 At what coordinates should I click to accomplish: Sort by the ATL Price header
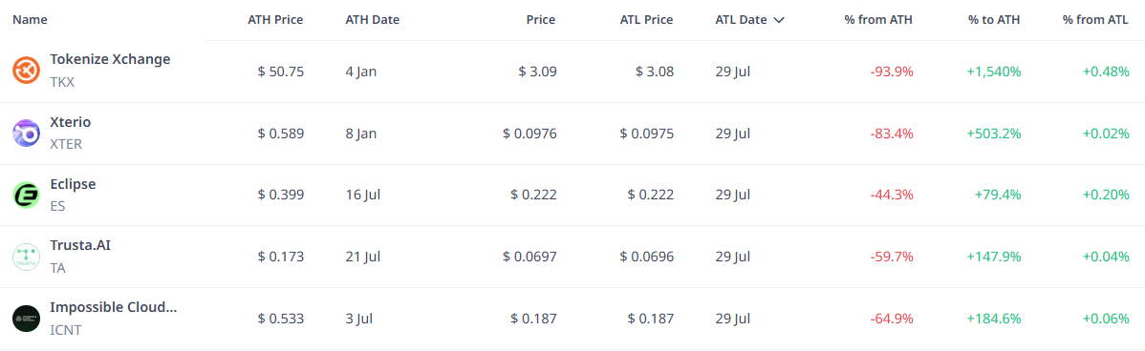pos(646,20)
